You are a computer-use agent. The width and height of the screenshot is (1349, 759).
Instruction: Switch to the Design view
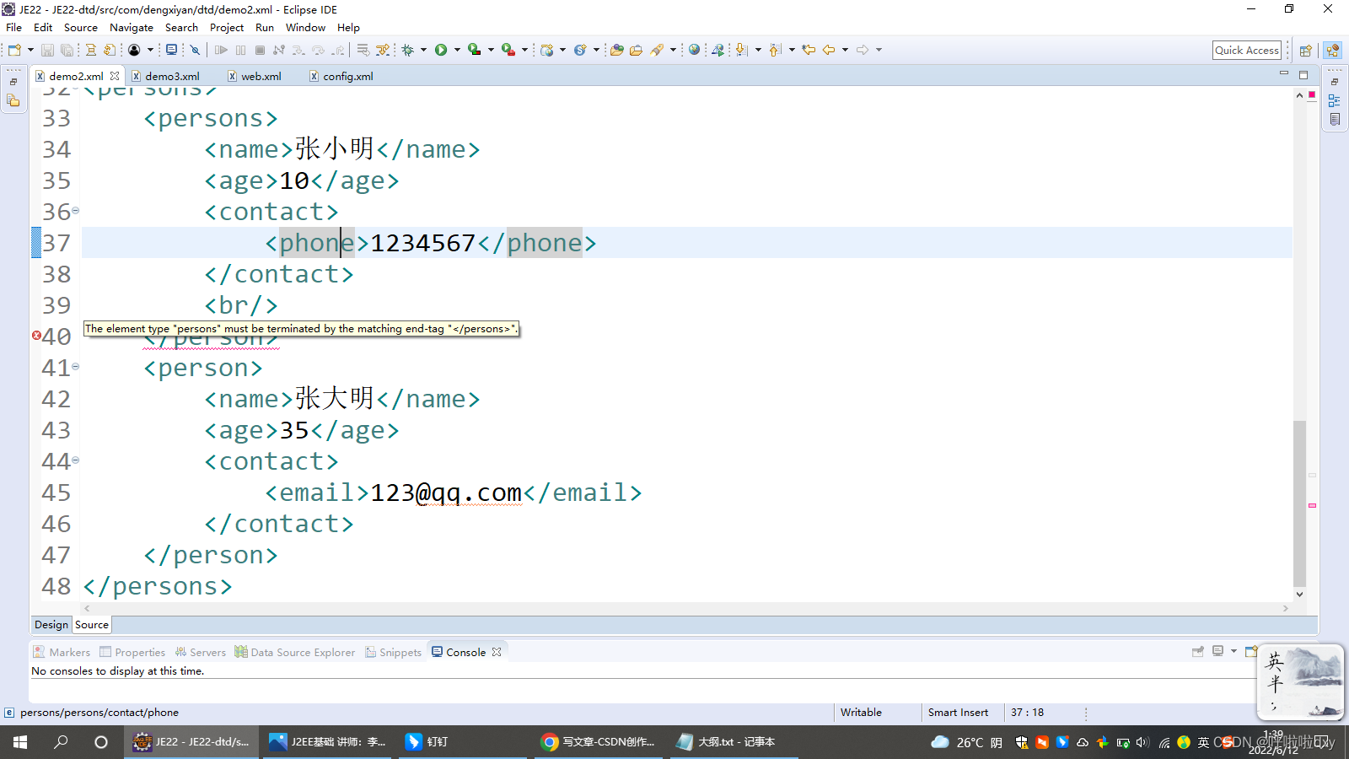tap(51, 624)
